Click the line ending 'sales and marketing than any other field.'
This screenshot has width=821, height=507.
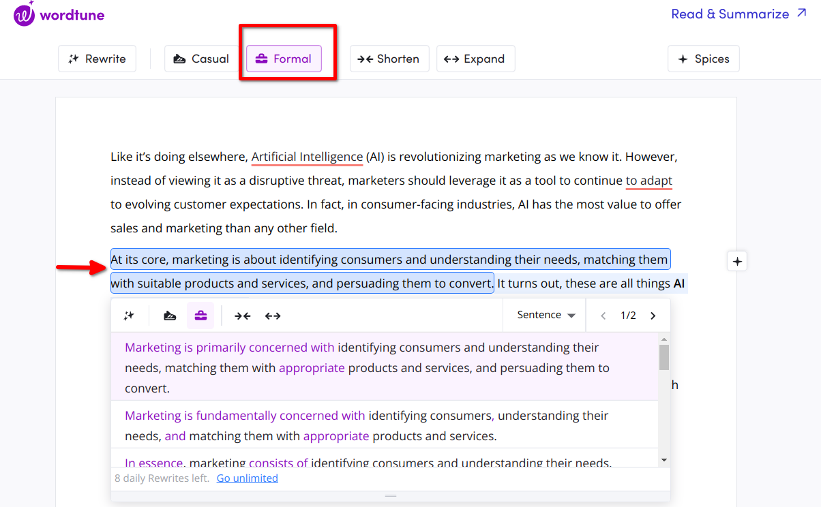pos(224,228)
